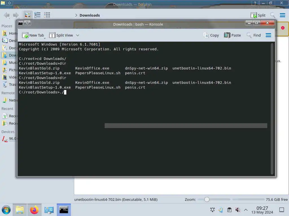Open the Start menu orb on taskbar

coord(6,210)
